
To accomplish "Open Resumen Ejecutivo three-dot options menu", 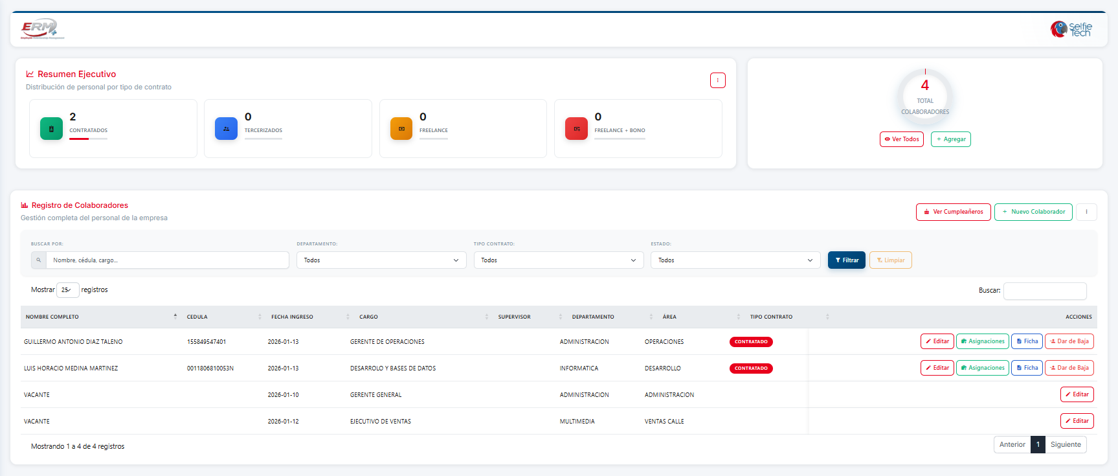I will tap(717, 80).
